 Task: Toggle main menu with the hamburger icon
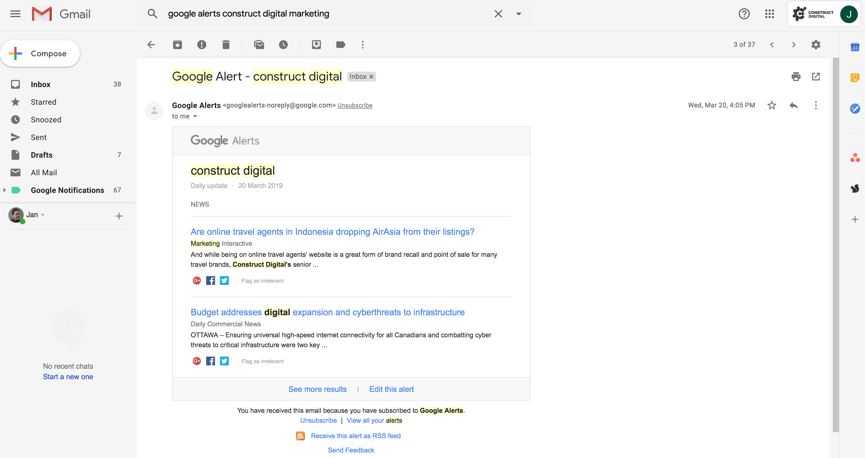pyautogui.click(x=15, y=14)
